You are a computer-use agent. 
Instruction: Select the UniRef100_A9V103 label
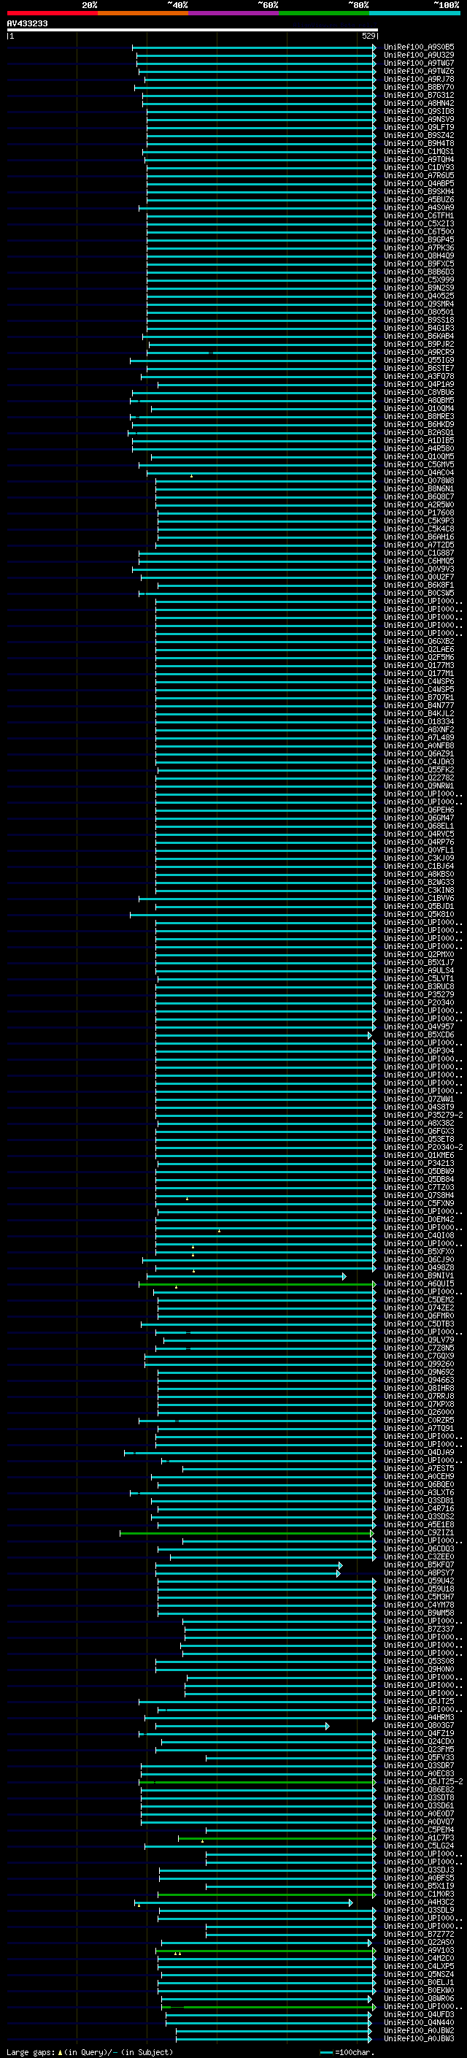418,1950
